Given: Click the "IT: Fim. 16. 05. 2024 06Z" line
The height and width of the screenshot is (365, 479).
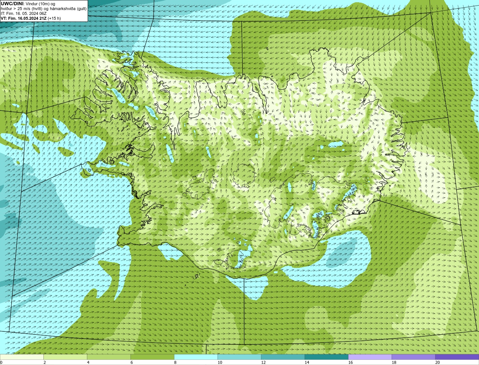Looking at the screenshot, I should tap(24, 13).
